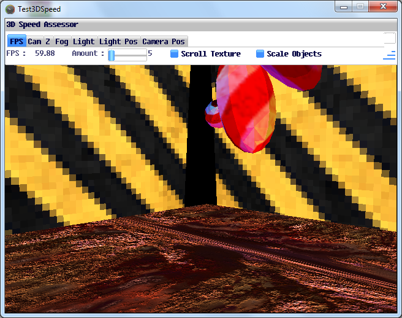Open the Light tab

tap(84, 41)
